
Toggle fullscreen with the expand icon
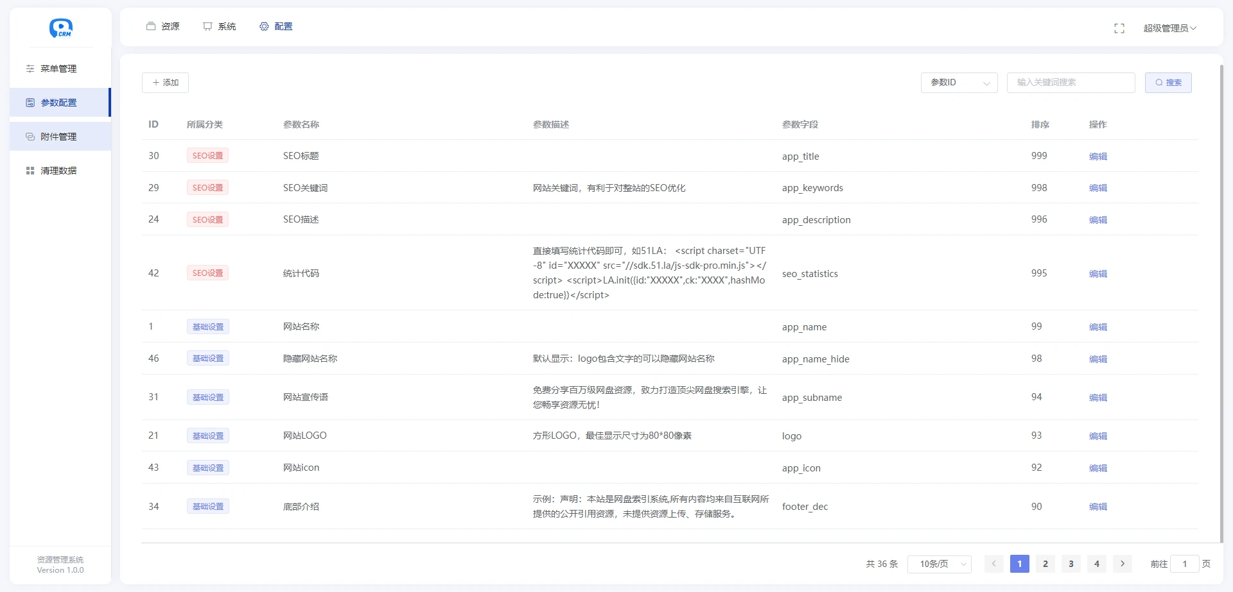pyautogui.click(x=1119, y=28)
